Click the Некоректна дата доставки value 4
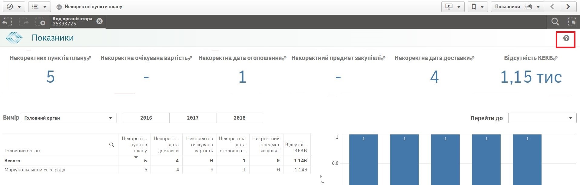The image size is (580, 185). pyautogui.click(x=434, y=77)
